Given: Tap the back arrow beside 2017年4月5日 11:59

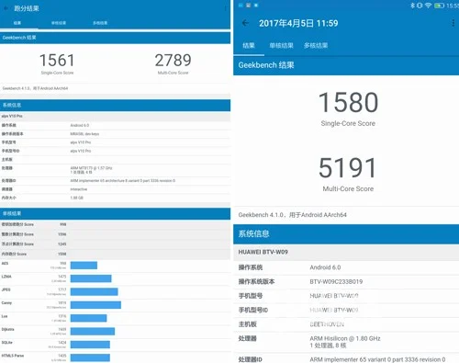Looking at the screenshot, I should point(245,23).
